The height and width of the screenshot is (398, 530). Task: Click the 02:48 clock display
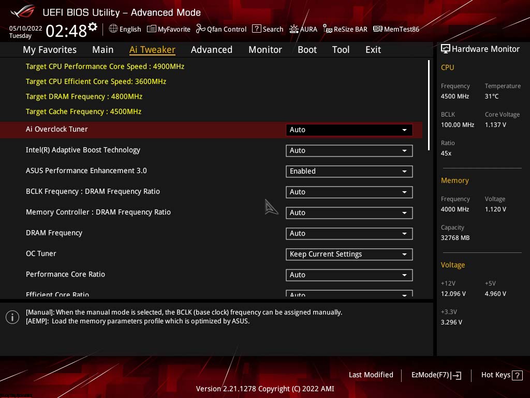[66, 31]
